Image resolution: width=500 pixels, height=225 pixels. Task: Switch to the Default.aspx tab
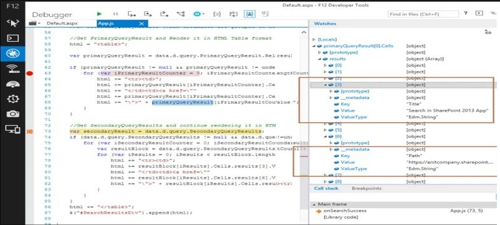point(62,23)
